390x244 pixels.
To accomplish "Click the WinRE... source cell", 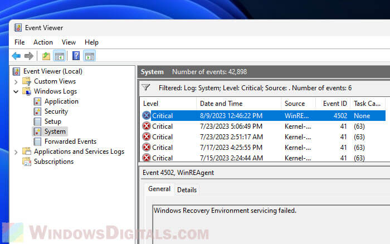I will click(297, 116).
